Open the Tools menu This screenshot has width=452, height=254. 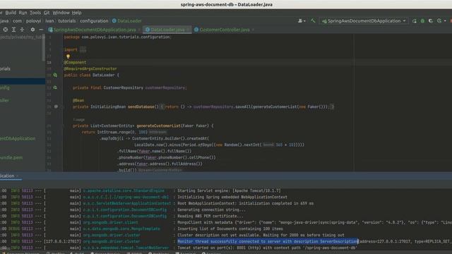(x=35, y=13)
